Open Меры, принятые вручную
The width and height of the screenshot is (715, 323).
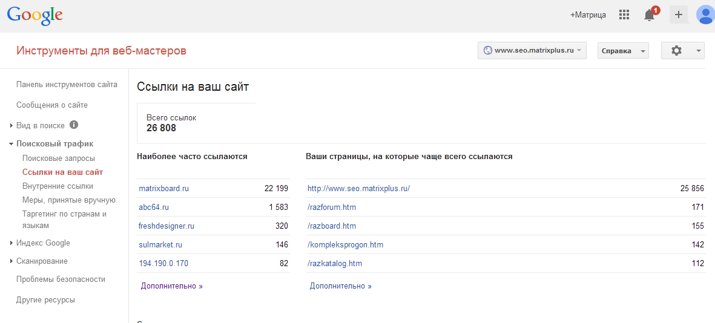click(69, 200)
